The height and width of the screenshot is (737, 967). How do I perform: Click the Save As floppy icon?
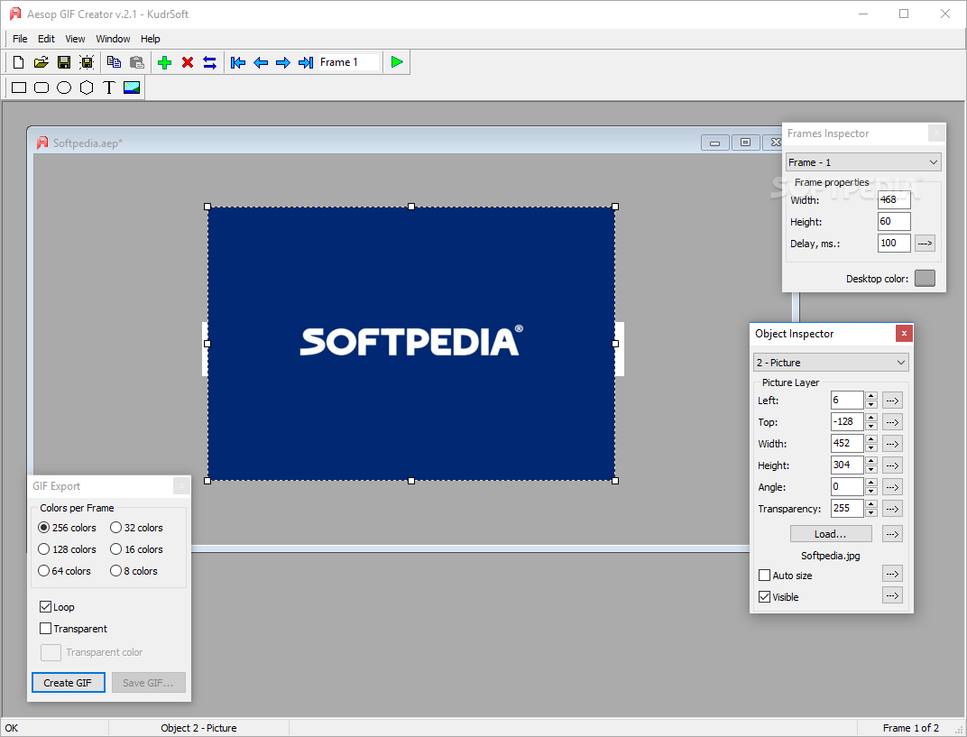(87, 62)
